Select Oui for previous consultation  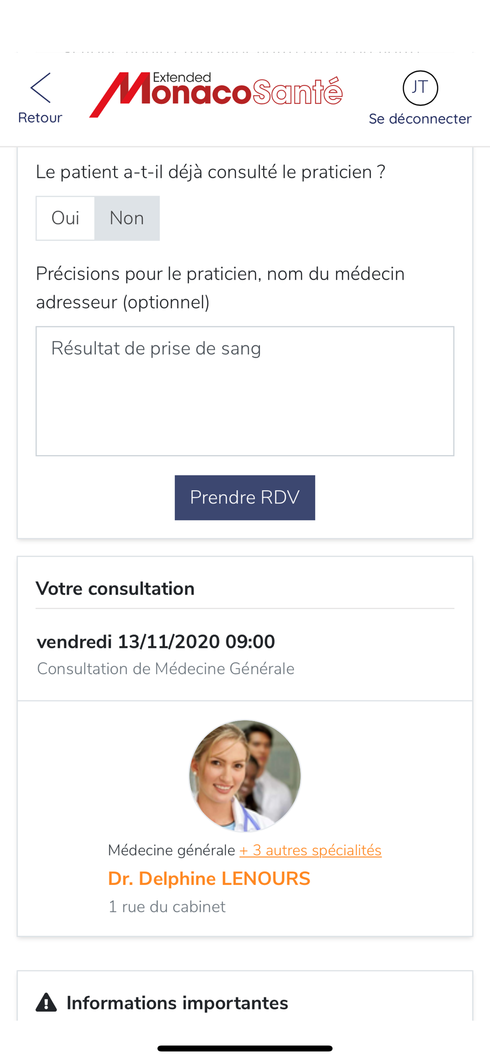coord(65,218)
